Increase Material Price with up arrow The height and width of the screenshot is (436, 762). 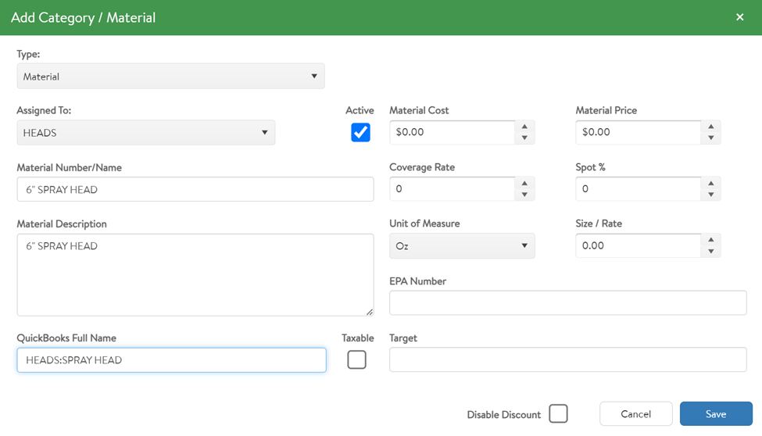click(x=711, y=127)
